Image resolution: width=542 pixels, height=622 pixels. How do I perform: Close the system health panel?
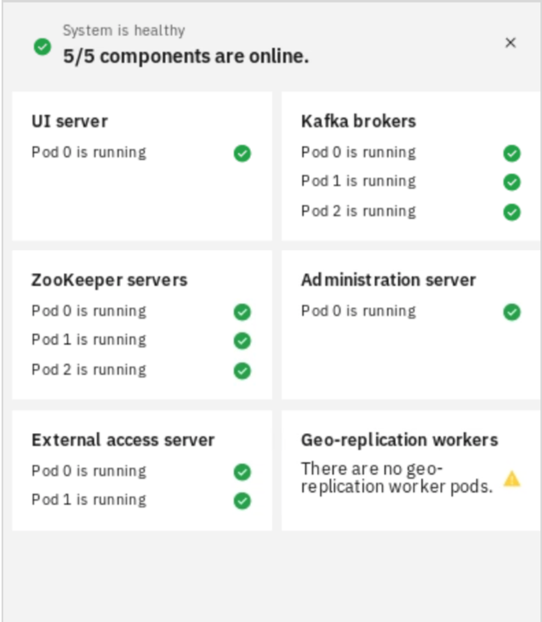510,43
